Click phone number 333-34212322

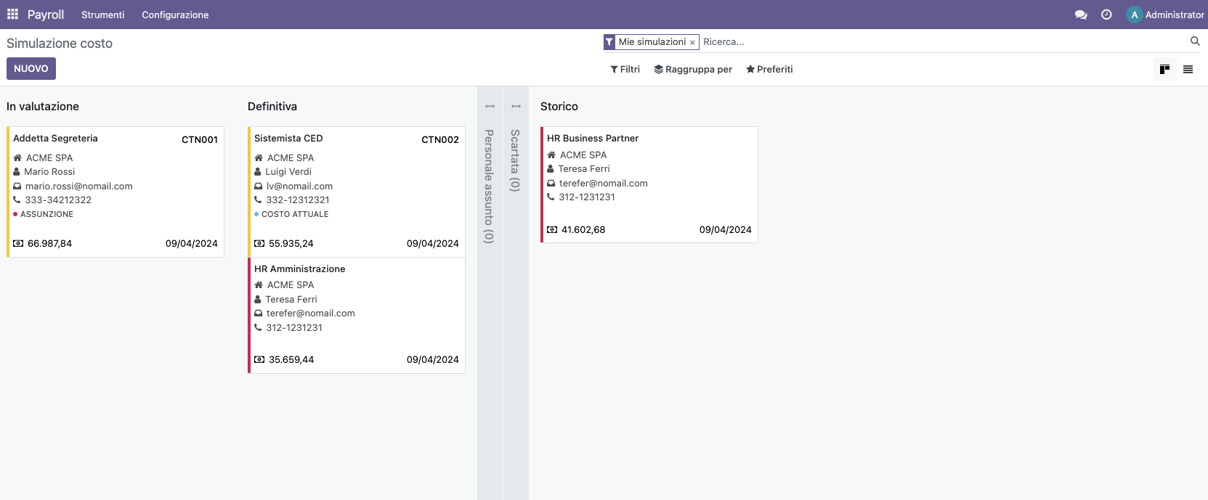[x=58, y=200]
